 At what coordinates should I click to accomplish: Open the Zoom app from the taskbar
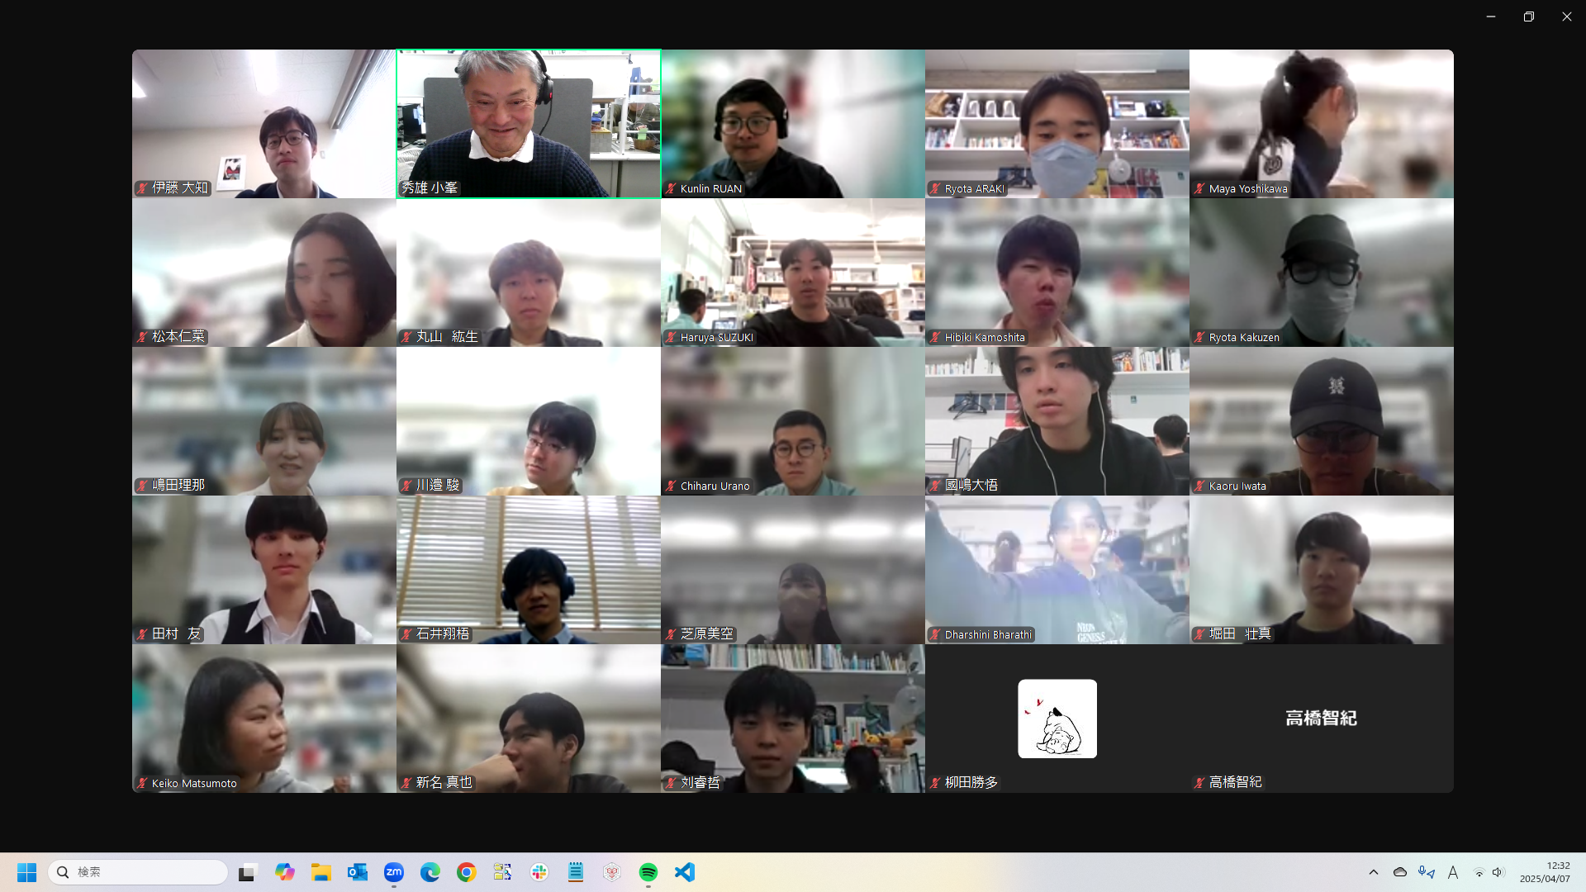(394, 872)
